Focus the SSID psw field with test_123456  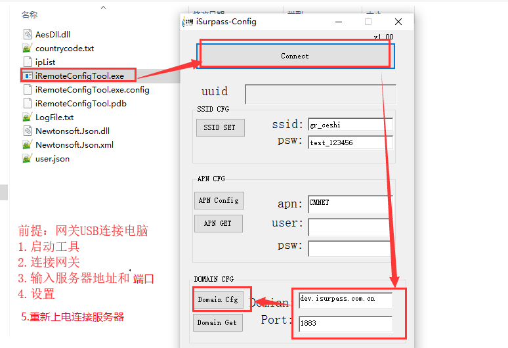350,142
